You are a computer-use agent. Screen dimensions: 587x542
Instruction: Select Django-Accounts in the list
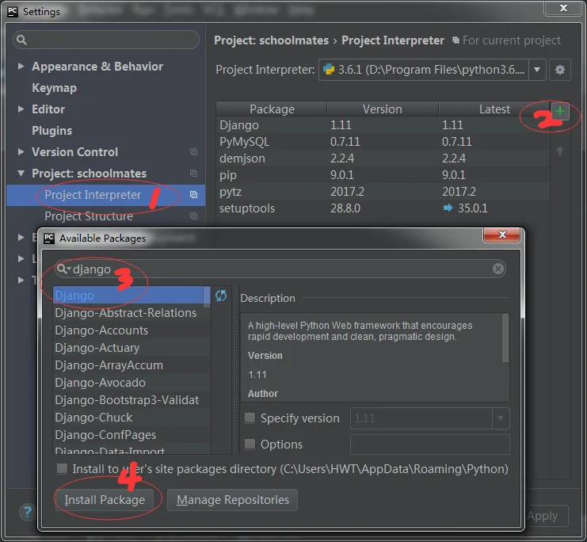coord(132,330)
